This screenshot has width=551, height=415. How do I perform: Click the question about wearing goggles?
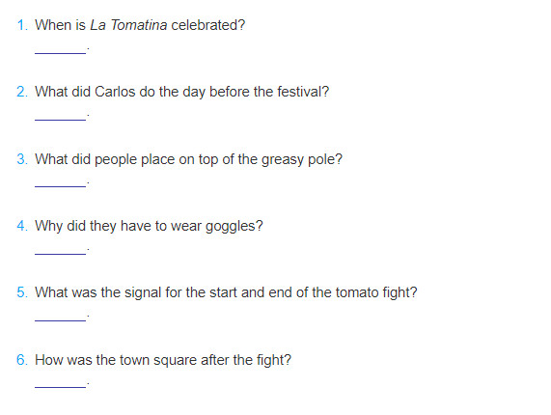pos(149,226)
